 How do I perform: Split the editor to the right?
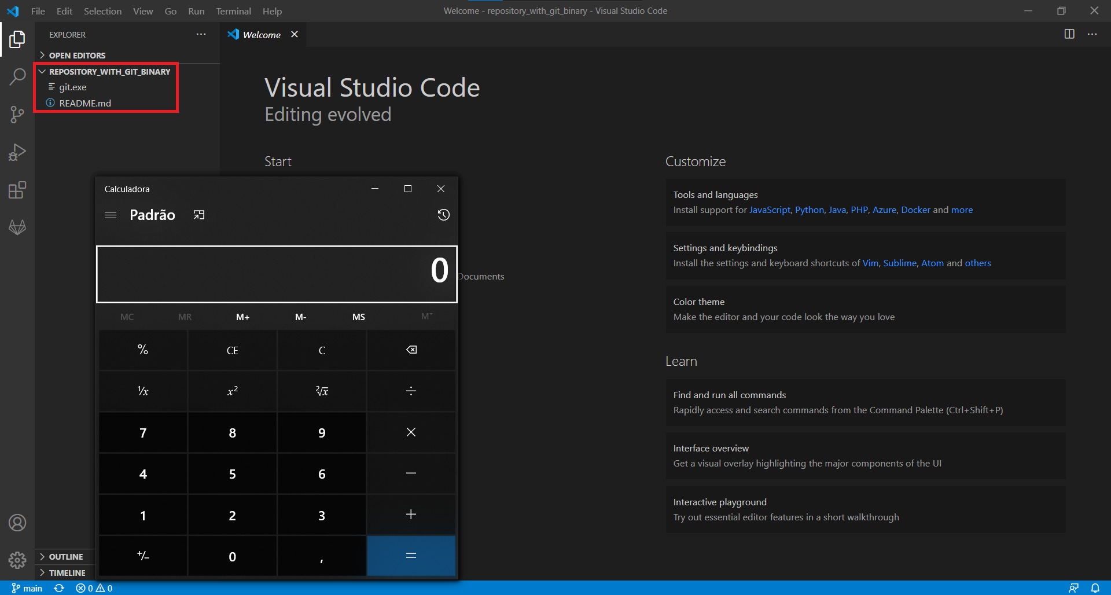(x=1069, y=34)
